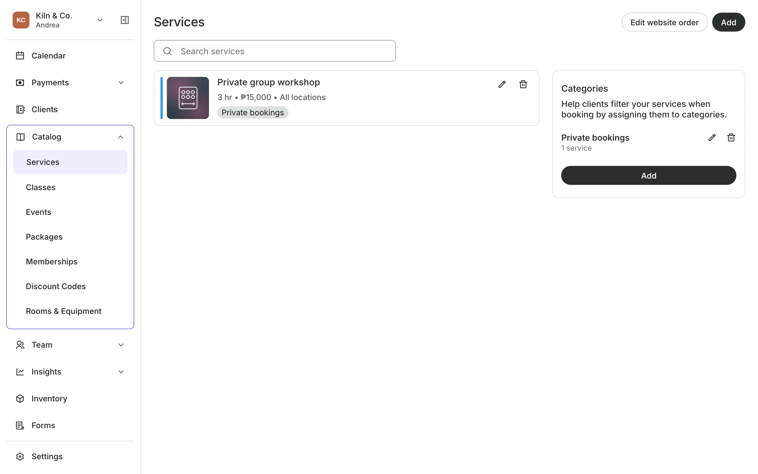Click the Catalog book icon

click(x=20, y=137)
